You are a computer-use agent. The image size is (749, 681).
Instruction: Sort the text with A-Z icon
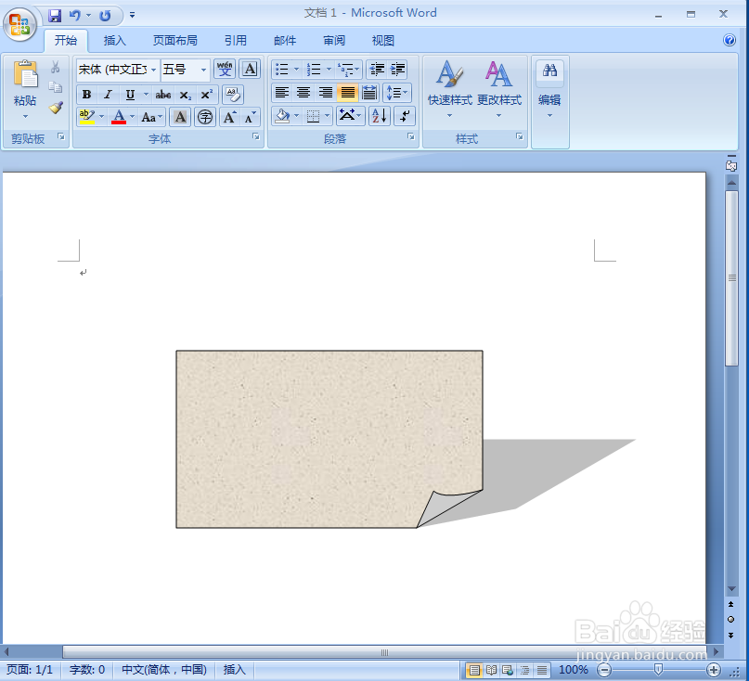[380, 116]
